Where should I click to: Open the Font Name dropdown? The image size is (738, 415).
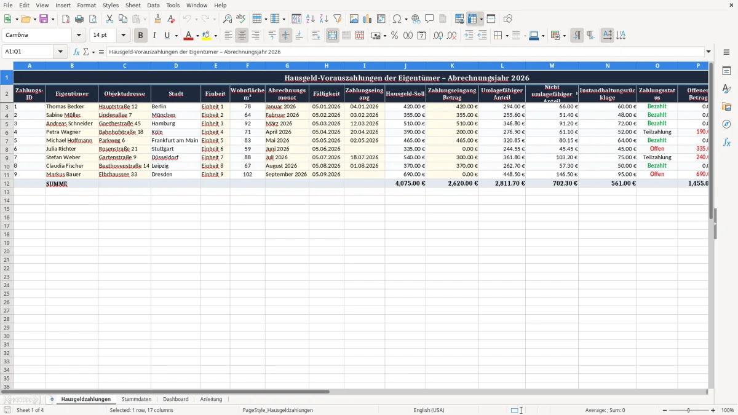(x=78, y=36)
